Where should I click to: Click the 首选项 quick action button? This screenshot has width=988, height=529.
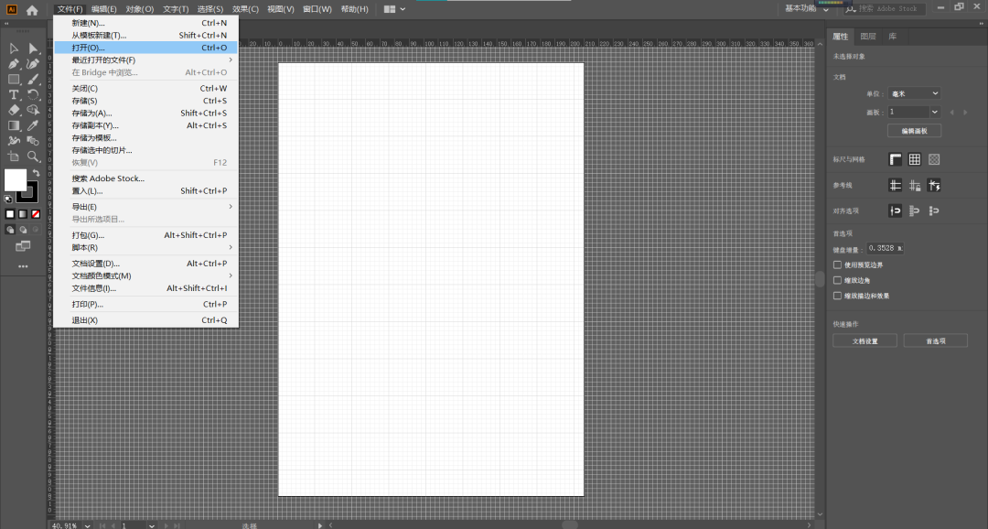coord(936,341)
